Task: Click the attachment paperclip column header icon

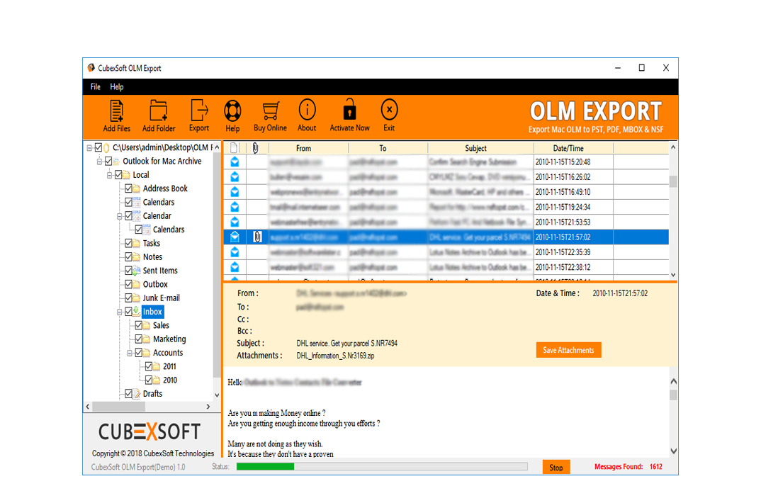Action: (x=256, y=149)
